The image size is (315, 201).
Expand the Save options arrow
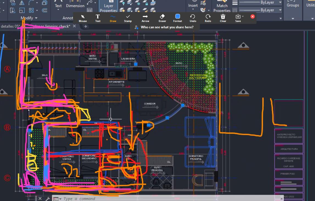(x=243, y=16)
